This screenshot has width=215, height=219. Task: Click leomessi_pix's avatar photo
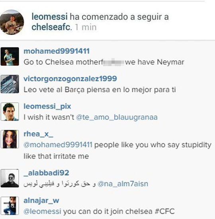[x=10, y=111]
